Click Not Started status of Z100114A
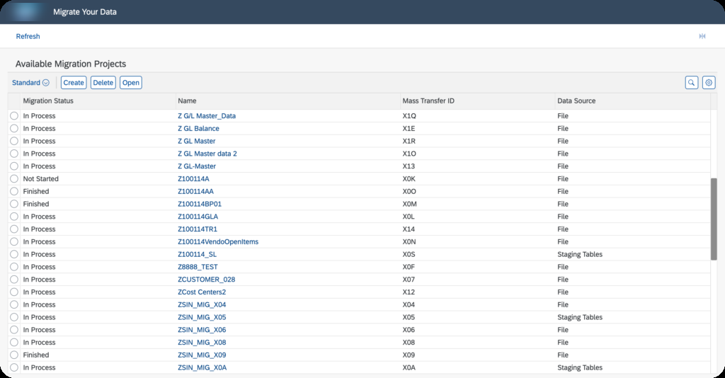The width and height of the screenshot is (725, 378). 40,179
